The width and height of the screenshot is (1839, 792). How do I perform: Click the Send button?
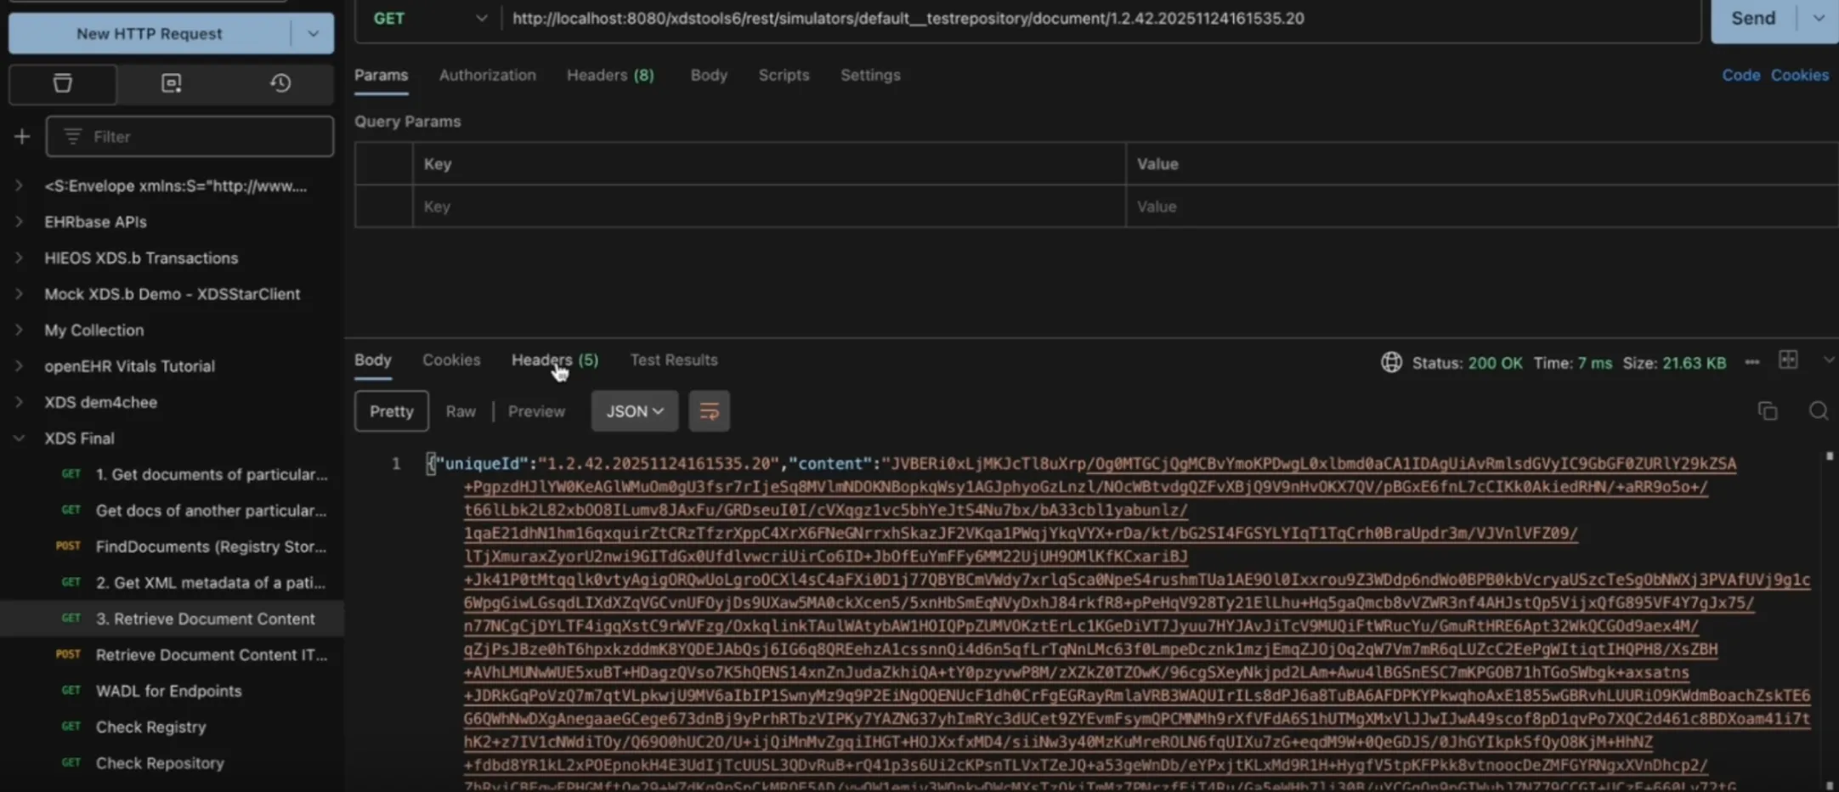point(1752,17)
